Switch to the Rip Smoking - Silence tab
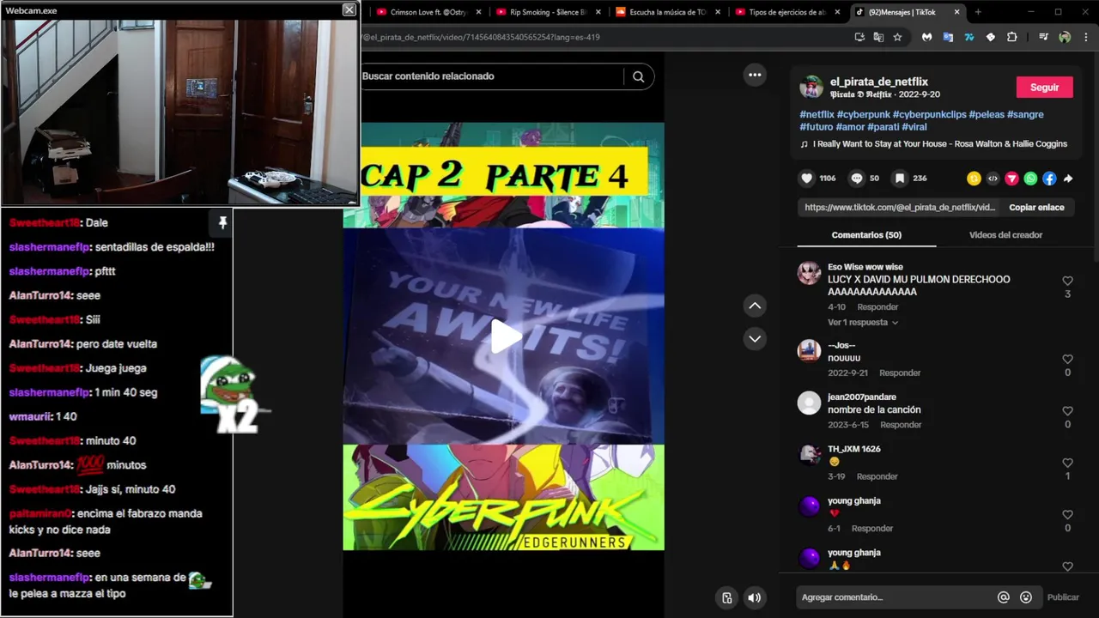Image resolution: width=1099 pixels, height=618 pixels. (x=548, y=12)
